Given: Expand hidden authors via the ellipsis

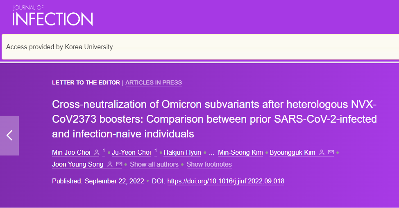Looking at the screenshot, I should [211, 153].
